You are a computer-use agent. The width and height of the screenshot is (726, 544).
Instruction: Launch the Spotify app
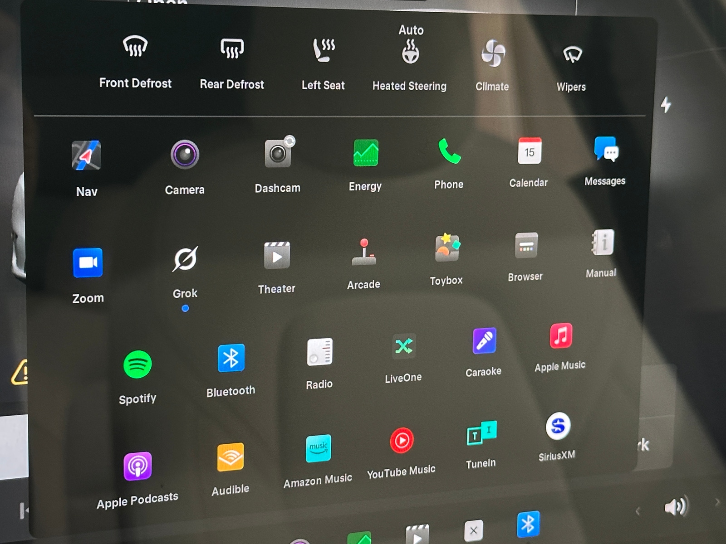137,364
